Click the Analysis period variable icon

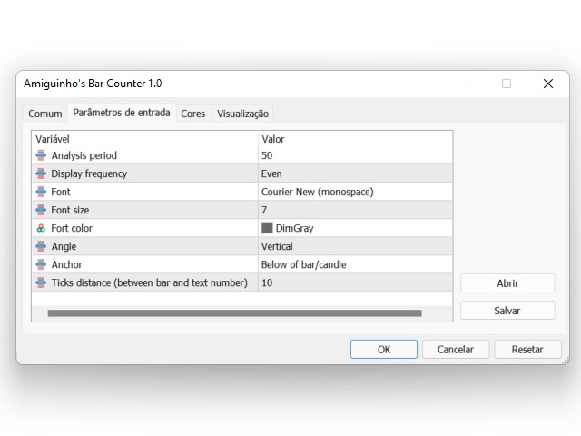pos(41,155)
